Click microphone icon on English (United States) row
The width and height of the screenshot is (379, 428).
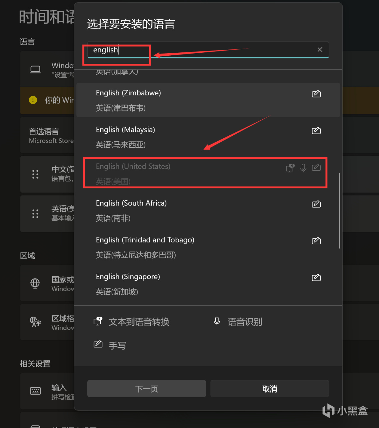pyautogui.click(x=303, y=168)
